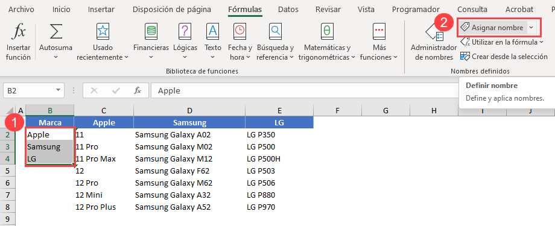The image size is (555, 226).
Task: Select cell B4 containing LG
Action: (50, 159)
